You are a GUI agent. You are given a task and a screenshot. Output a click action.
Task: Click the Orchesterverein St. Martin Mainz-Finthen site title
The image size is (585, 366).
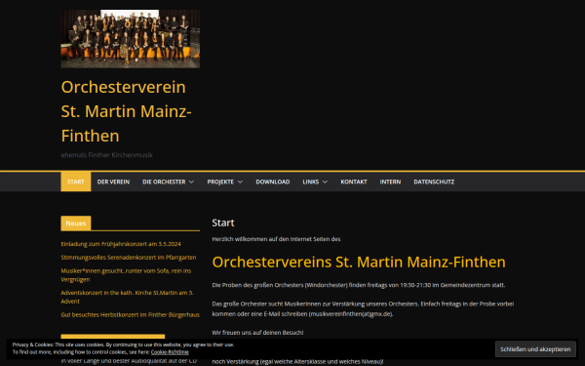pyautogui.click(x=127, y=111)
